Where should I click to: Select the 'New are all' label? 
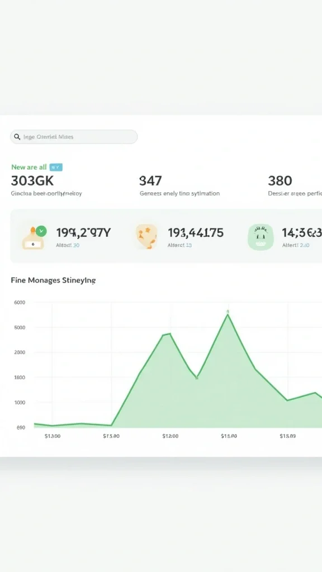point(29,167)
